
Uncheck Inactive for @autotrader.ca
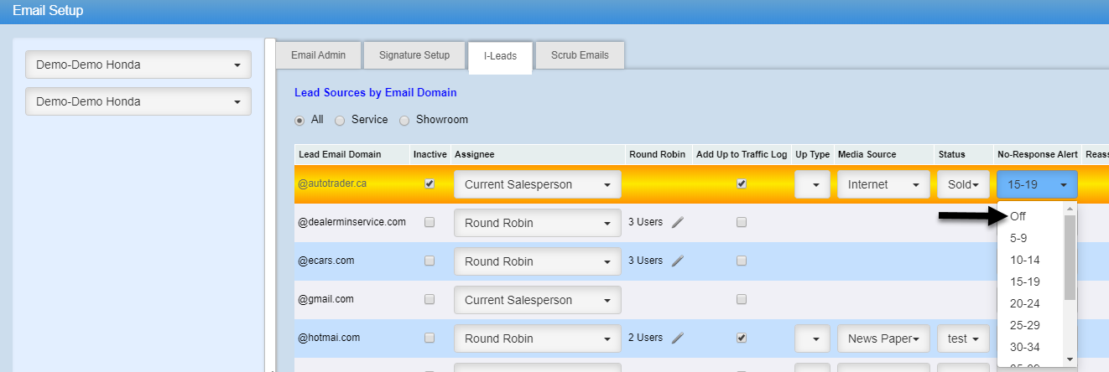[430, 184]
